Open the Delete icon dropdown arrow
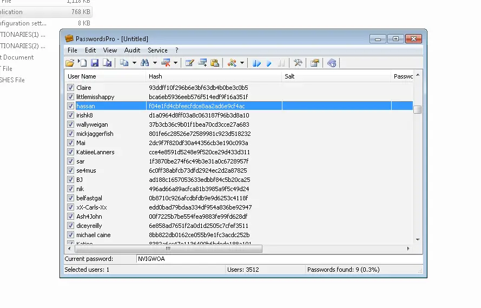The image size is (481, 308). pyautogui.click(x=175, y=63)
